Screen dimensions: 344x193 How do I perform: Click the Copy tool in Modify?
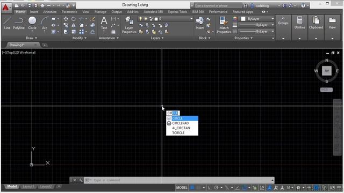coord(66,25)
